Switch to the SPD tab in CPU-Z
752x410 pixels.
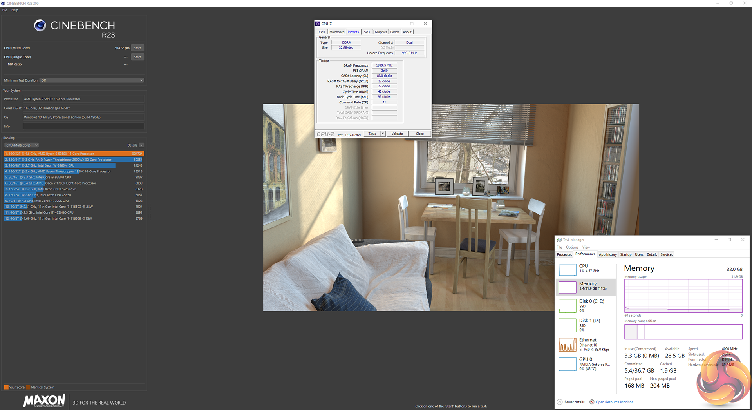(x=367, y=32)
